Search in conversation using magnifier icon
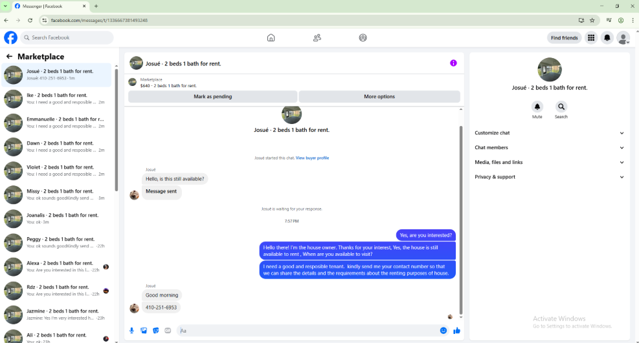Viewport: 639px width, 343px height. click(x=561, y=107)
